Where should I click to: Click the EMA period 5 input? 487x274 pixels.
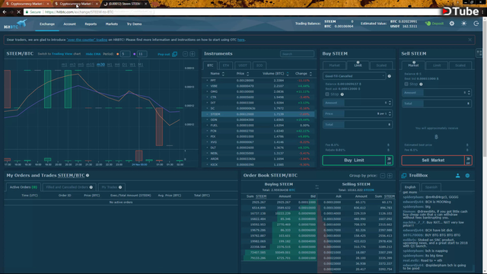click(125, 54)
